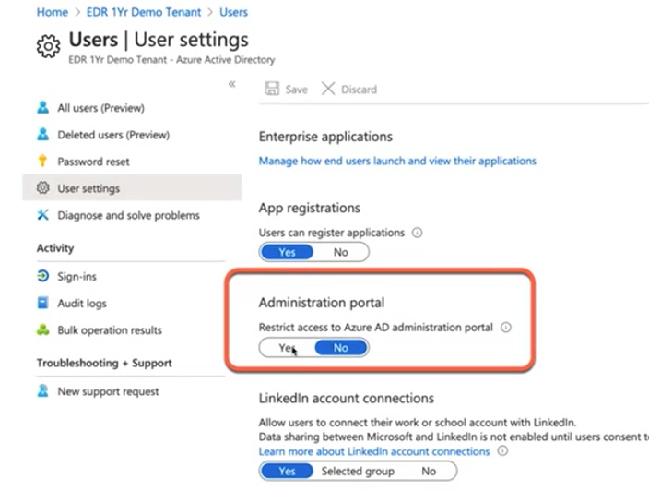649x491 pixels.
Task: Create a New support request
Action: coord(108,391)
